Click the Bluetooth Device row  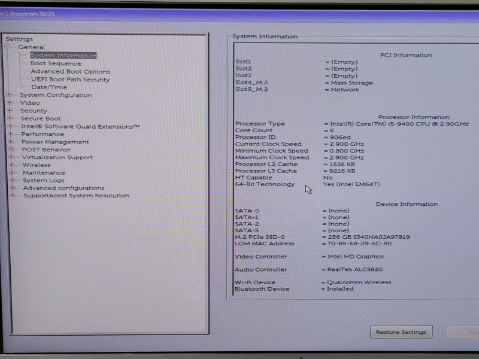(x=294, y=289)
